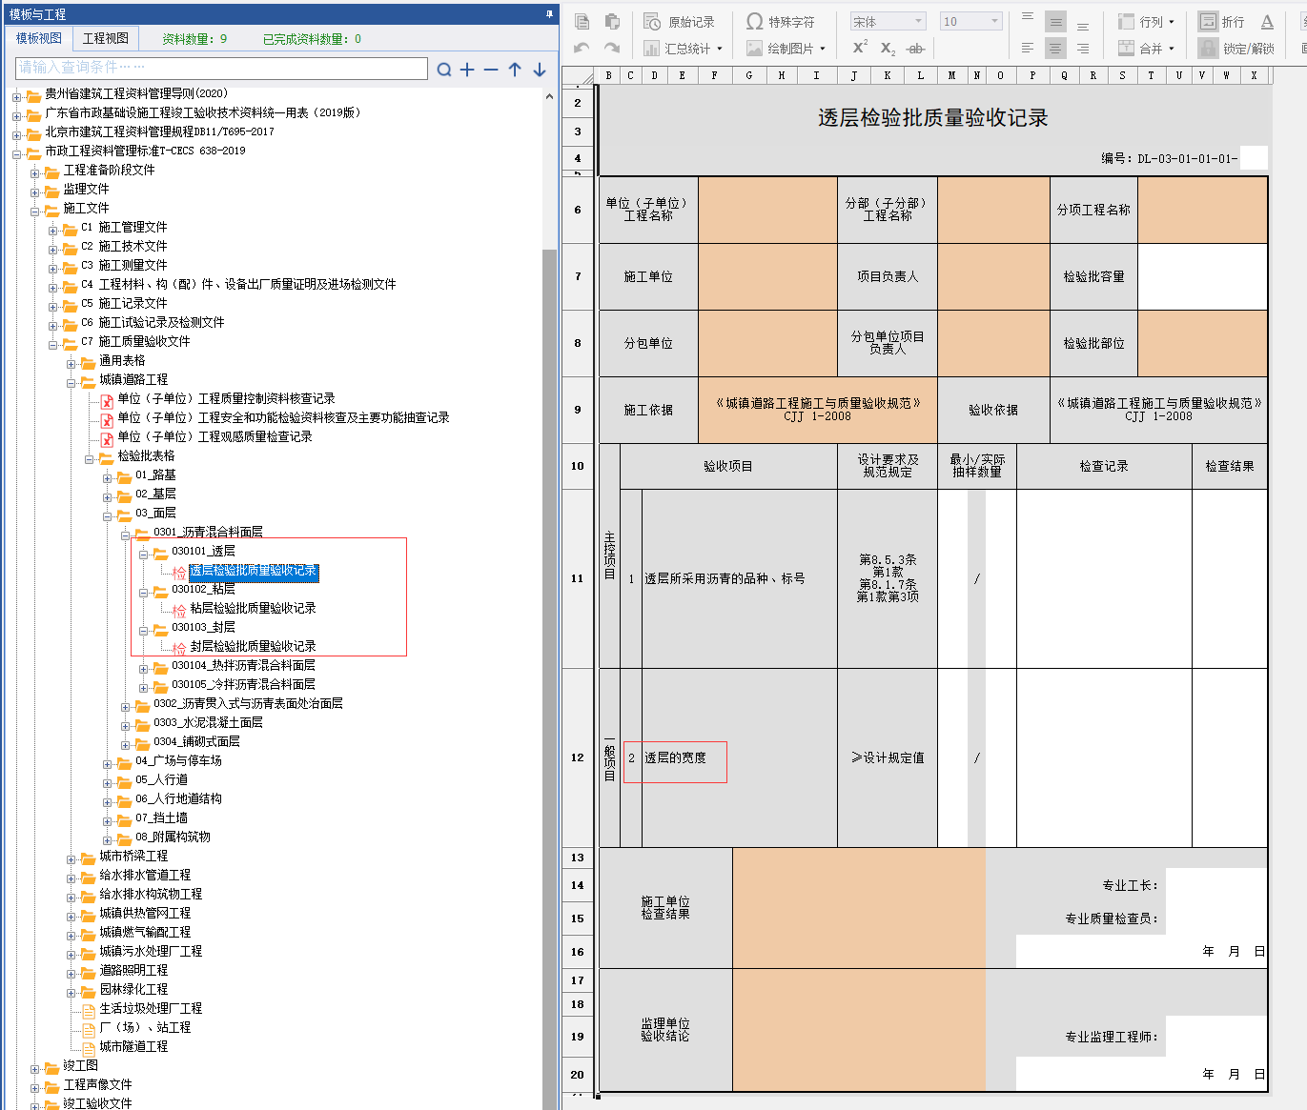This screenshot has height=1110, width=1307.
Task: Click the undo arrow icon
Action: click(582, 48)
